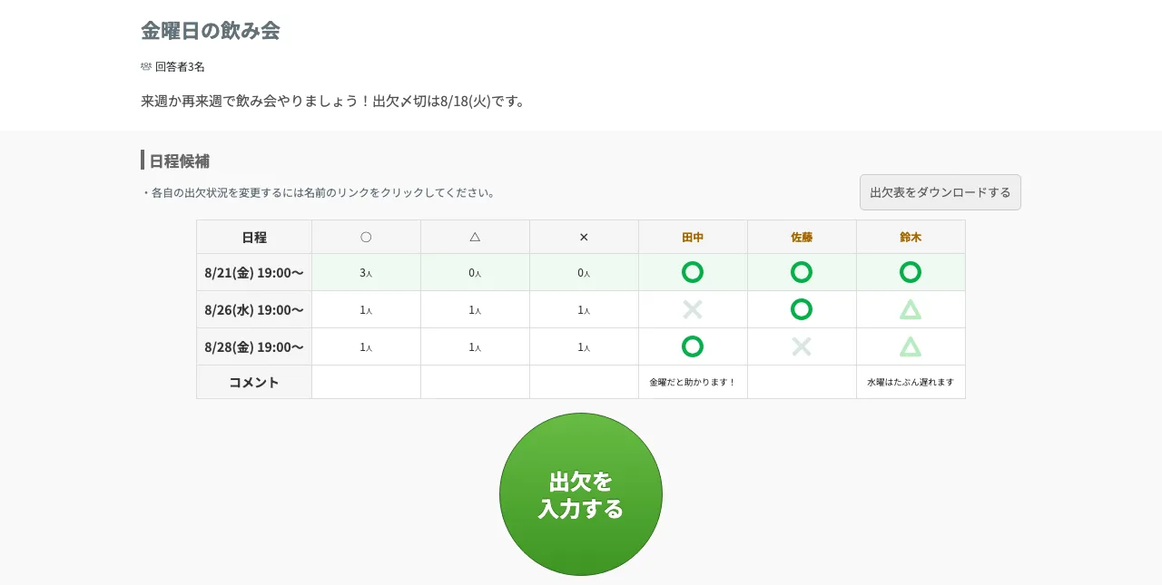Open 佐藤's name link to edit attendance
Viewport: 1162px width, 585px height.
(x=802, y=238)
